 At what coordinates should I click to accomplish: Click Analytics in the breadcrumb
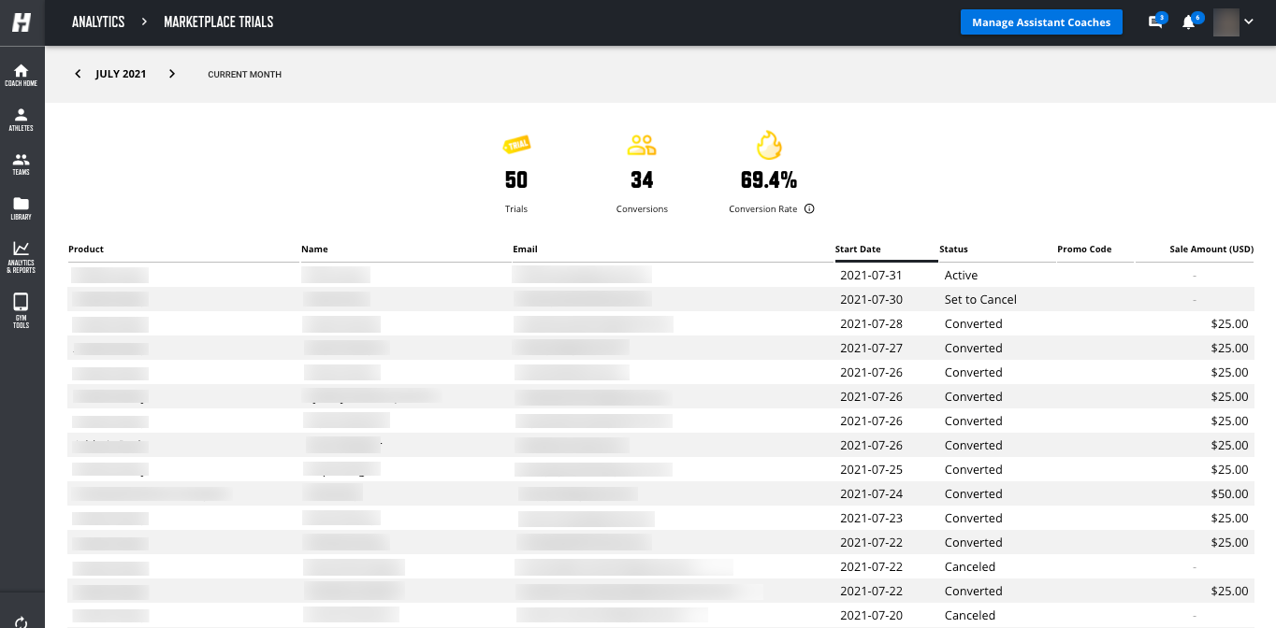pyautogui.click(x=98, y=21)
